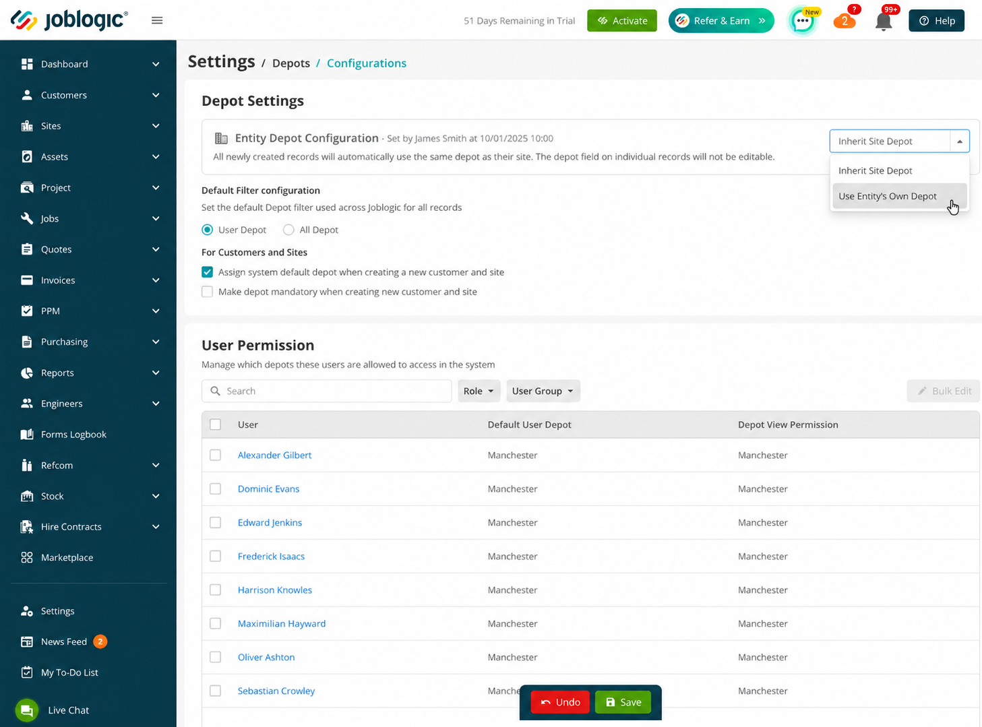Image resolution: width=982 pixels, height=727 pixels.
Task: Tick the select-all checkbox in User header
Action: pyautogui.click(x=216, y=424)
